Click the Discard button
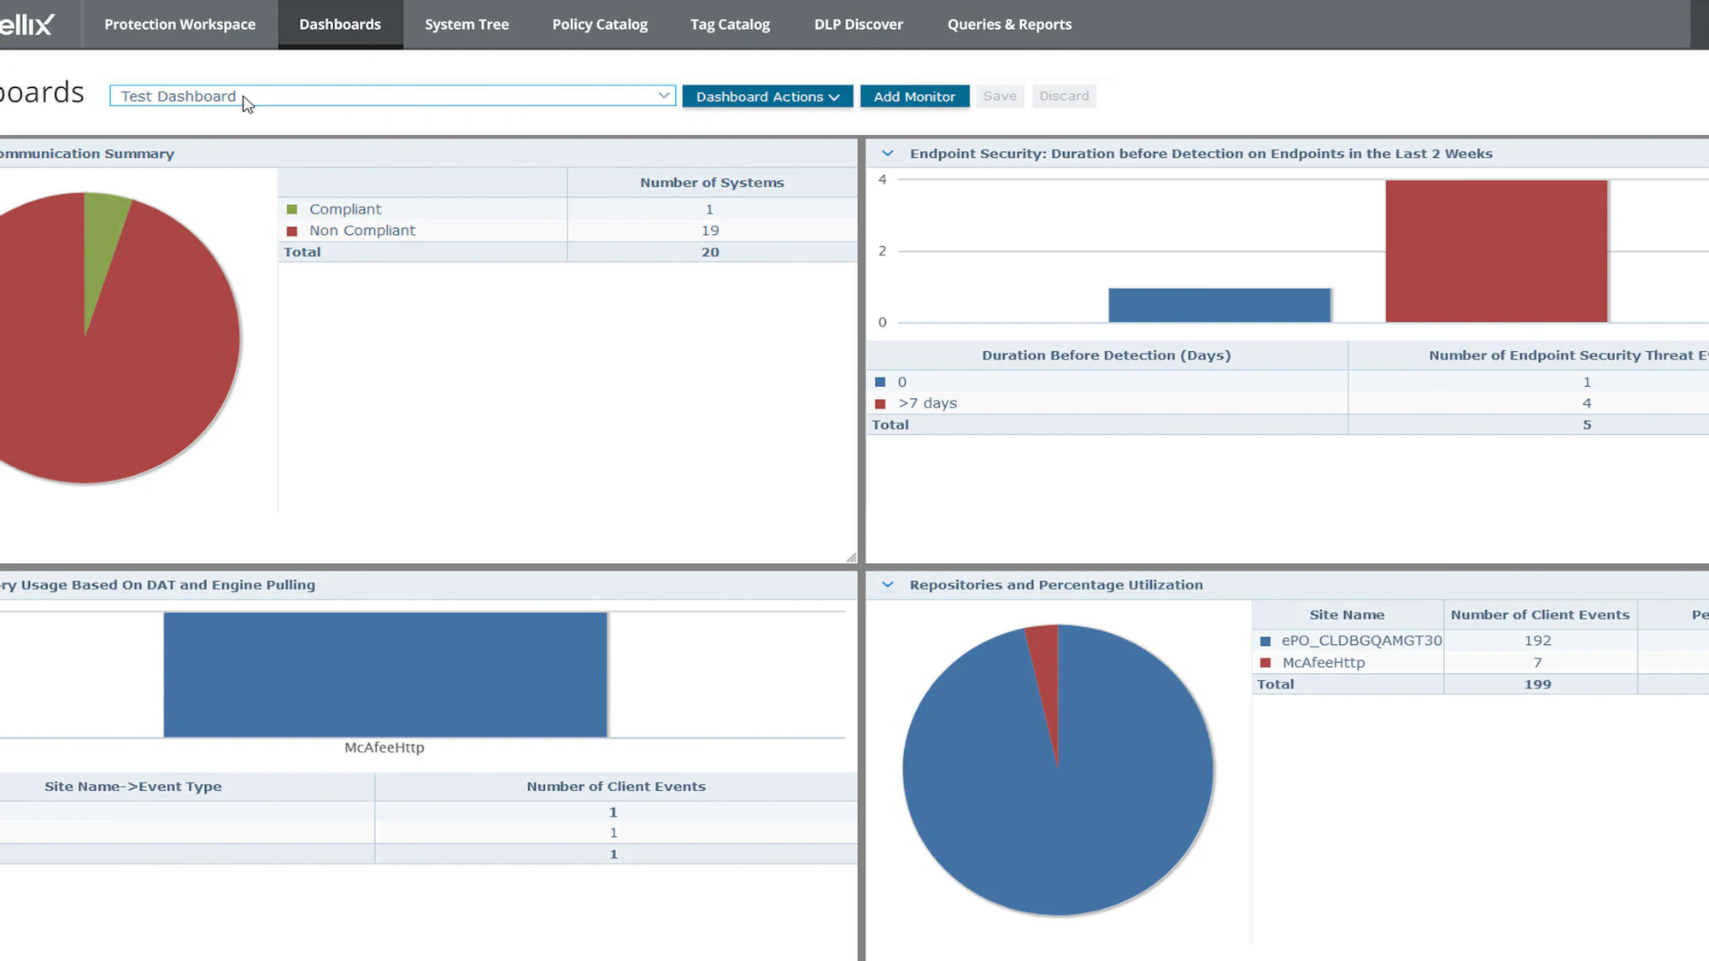This screenshot has height=961, width=1709. coord(1064,96)
